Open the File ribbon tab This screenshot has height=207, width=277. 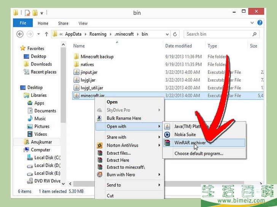click(23, 23)
